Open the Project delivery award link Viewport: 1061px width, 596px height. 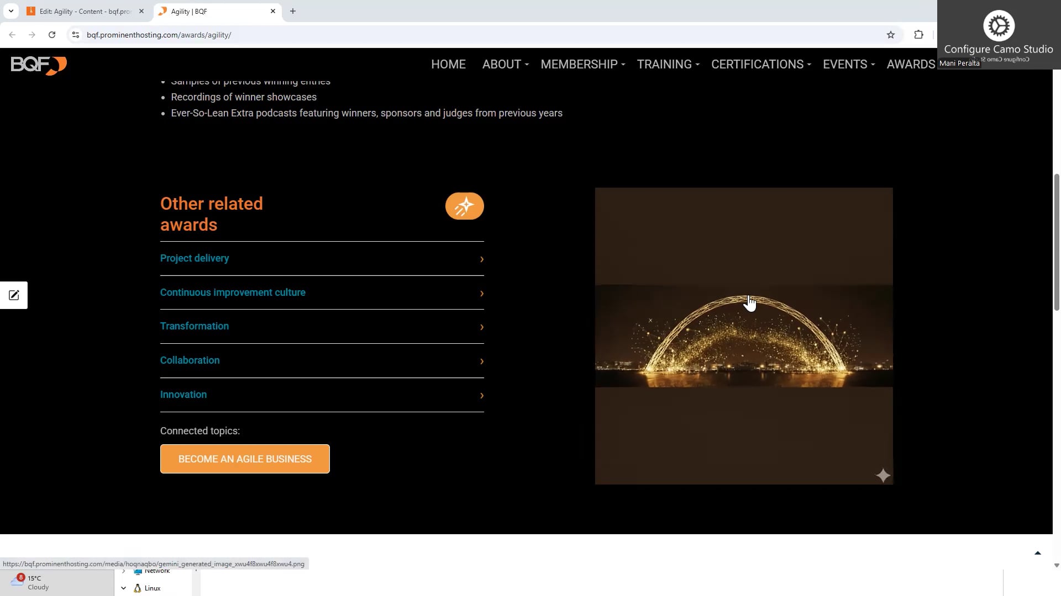(x=195, y=258)
